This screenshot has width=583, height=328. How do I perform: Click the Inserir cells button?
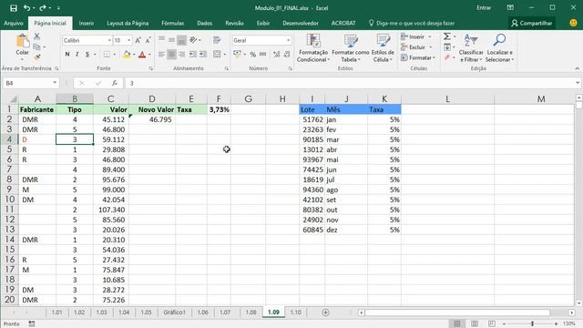pos(416,36)
